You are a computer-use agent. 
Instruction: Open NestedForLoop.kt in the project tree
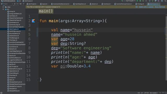16,69
